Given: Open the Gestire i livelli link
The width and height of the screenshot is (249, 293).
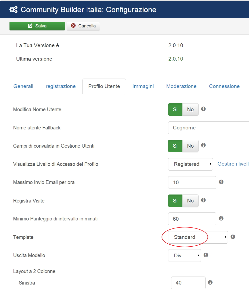Looking at the screenshot, I should coord(233,164).
